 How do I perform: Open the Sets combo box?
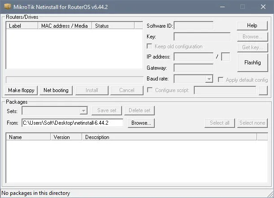pos(55,110)
